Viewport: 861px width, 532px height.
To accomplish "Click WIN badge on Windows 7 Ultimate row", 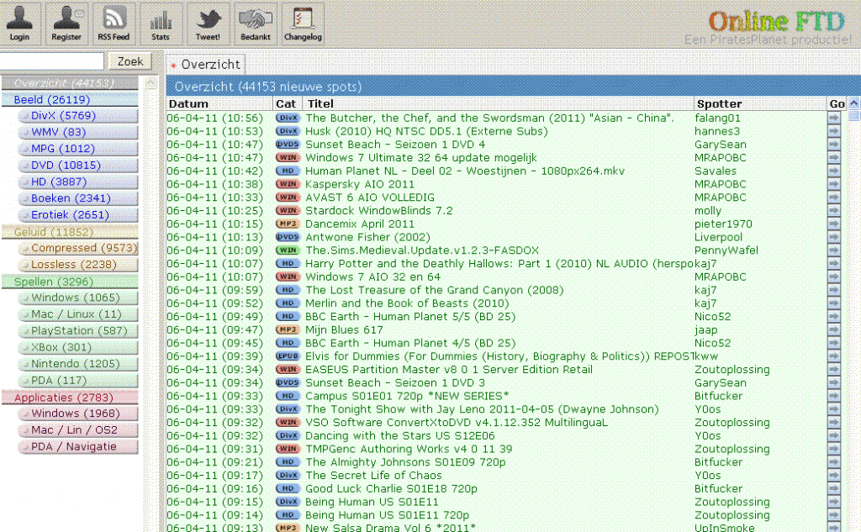I will tap(288, 157).
